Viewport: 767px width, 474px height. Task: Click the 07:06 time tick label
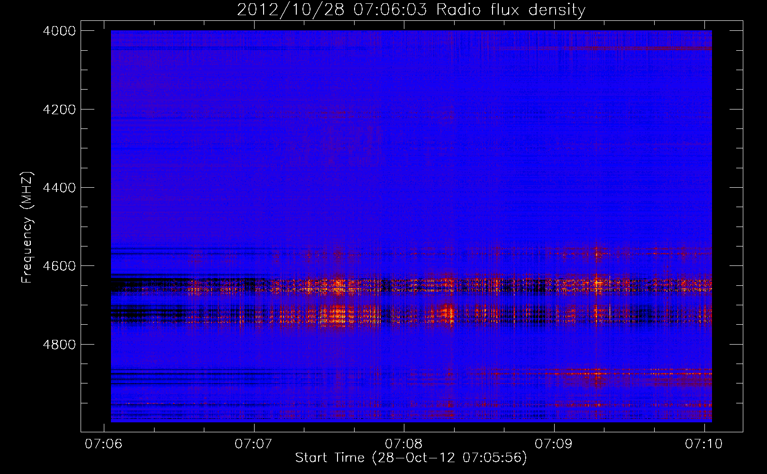[104, 444]
